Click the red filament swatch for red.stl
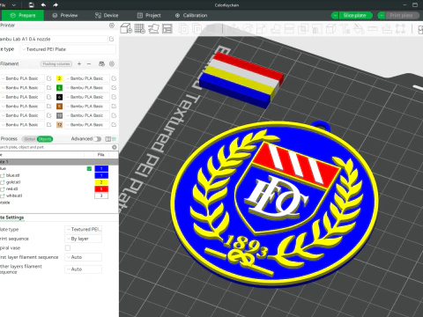This screenshot has width=423, height=317. coord(101,189)
